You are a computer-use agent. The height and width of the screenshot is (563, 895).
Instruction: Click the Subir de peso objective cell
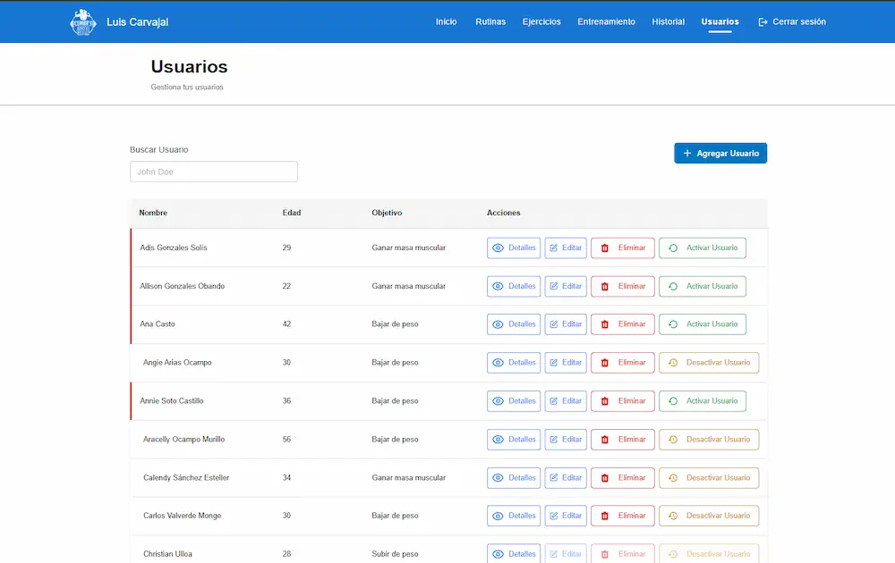click(395, 554)
